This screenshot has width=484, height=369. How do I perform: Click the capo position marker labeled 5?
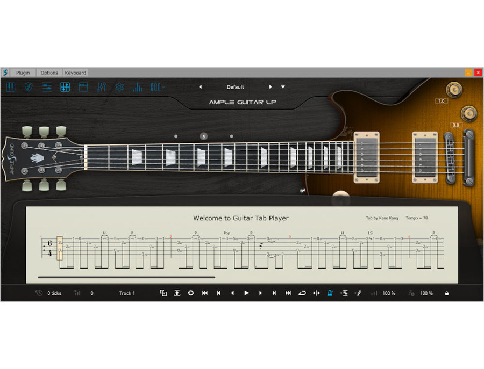203,136
